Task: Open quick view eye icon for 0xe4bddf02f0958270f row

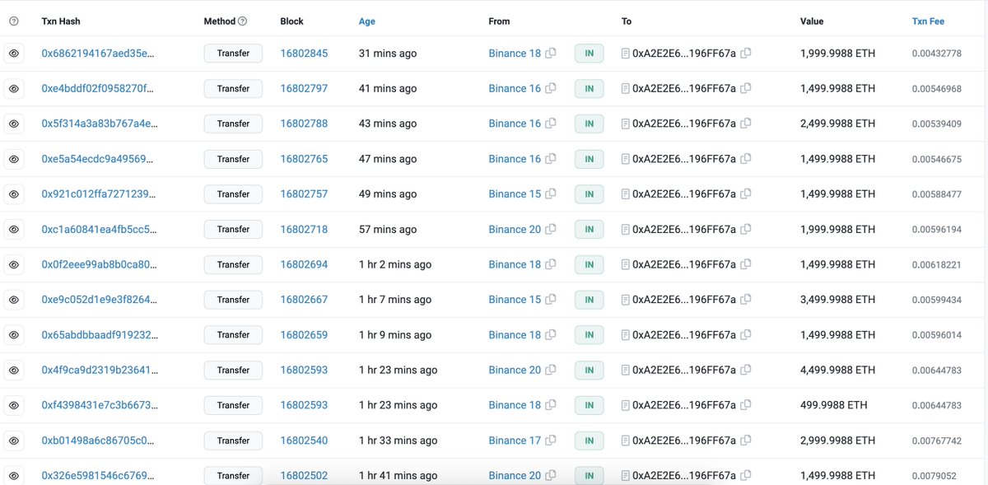Action: pyautogui.click(x=14, y=89)
